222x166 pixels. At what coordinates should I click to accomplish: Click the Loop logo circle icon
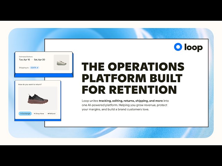pyautogui.click(x=178, y=47)
